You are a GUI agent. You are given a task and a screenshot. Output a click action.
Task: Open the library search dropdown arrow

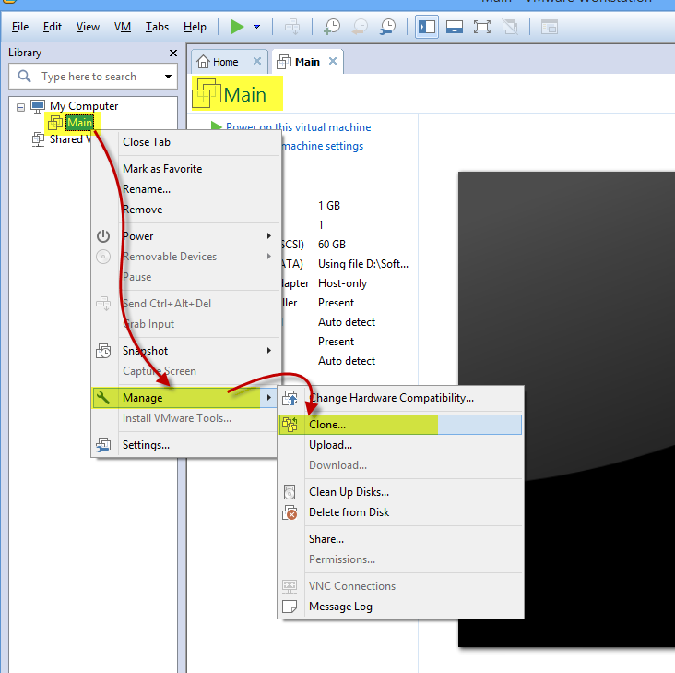[168, 77]
